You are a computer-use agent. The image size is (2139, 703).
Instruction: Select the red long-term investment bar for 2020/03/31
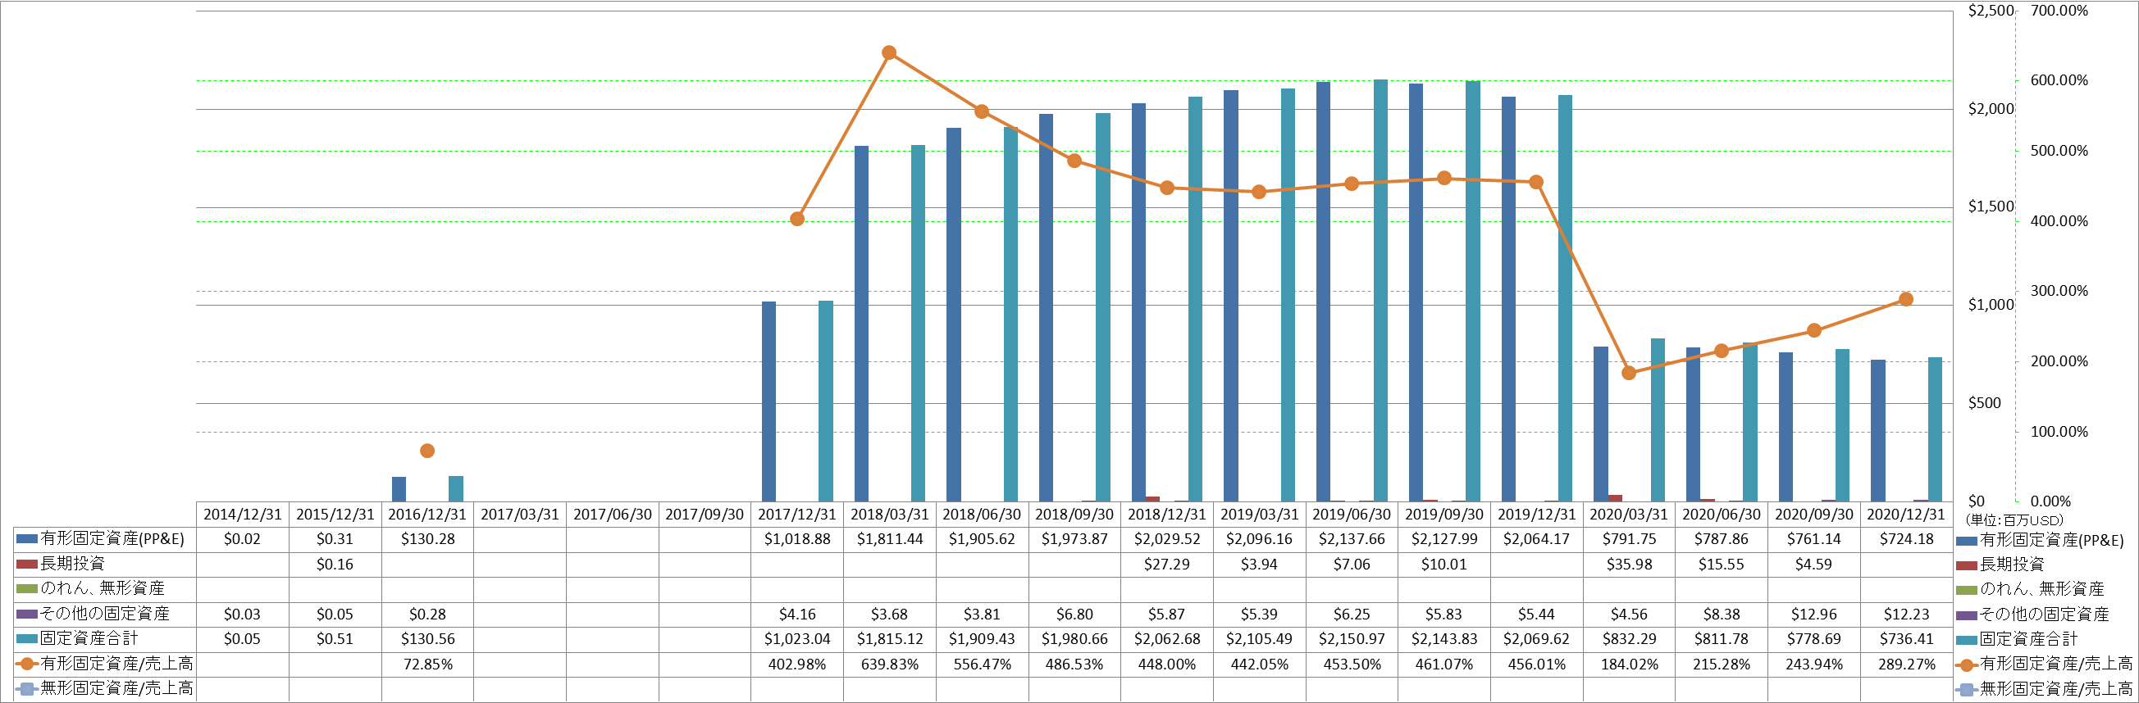click(1615, 498)
